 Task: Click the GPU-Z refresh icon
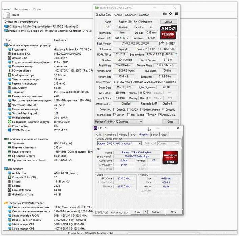tap(170, 14)
